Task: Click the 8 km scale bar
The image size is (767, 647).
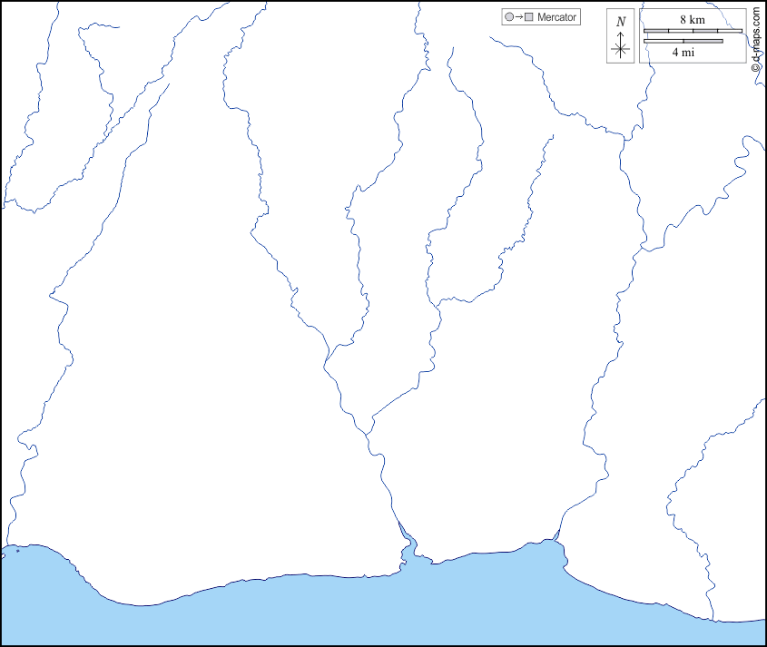Action: 693,31
